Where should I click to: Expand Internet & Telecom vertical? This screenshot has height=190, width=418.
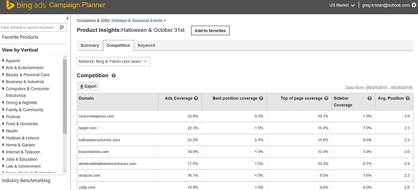click(3, 152)
